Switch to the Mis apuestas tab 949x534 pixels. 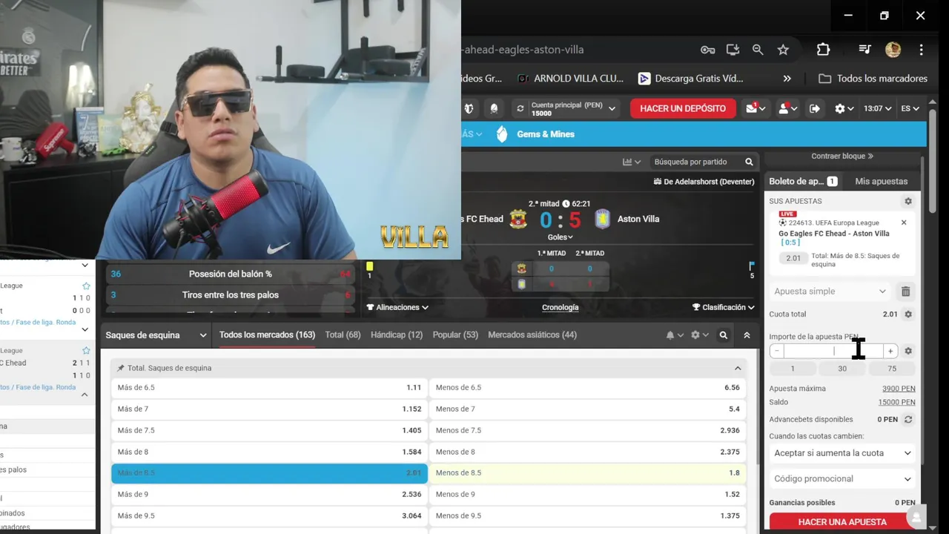point(881,181)
